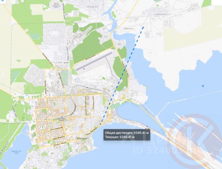Click the Евпатория-Курорт railway station marker

61,117
